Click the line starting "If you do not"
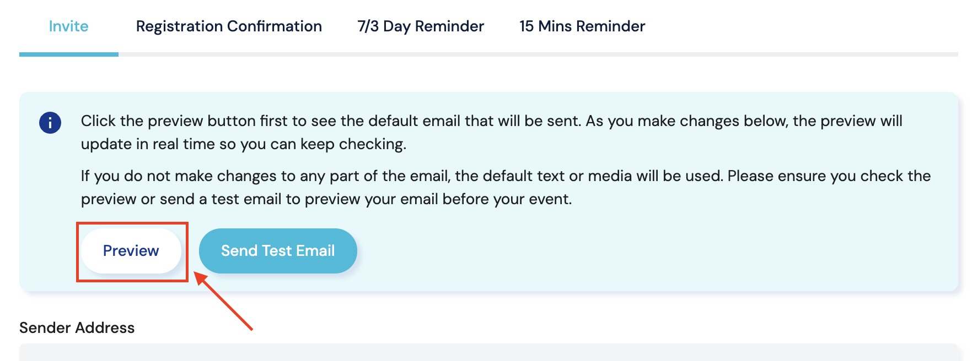978x361 pixels. coord(505,176)
